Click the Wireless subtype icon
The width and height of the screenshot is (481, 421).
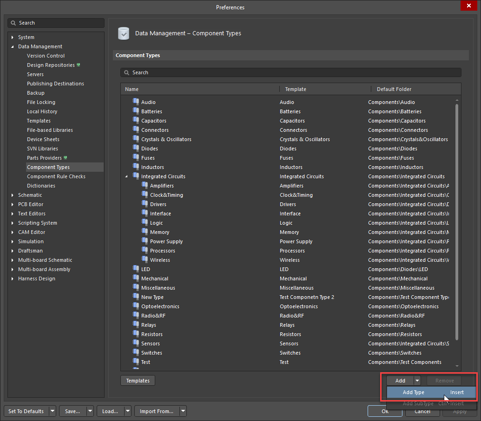pyautogui.click(x=145, y=259)
